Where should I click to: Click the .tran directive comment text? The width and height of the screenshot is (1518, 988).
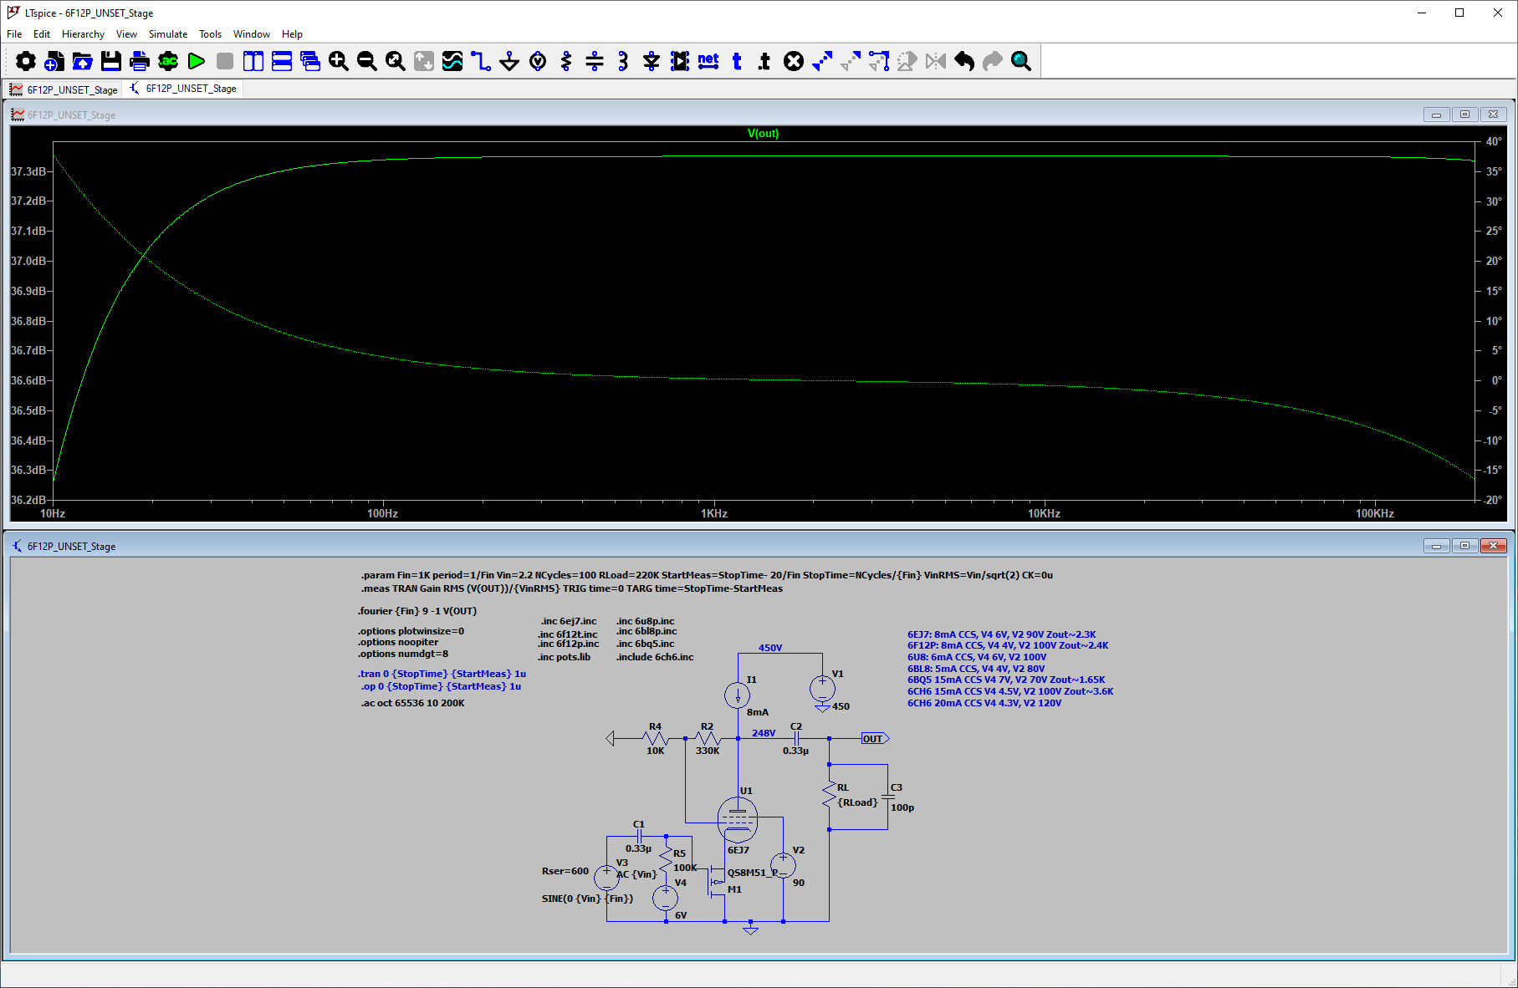442,674
